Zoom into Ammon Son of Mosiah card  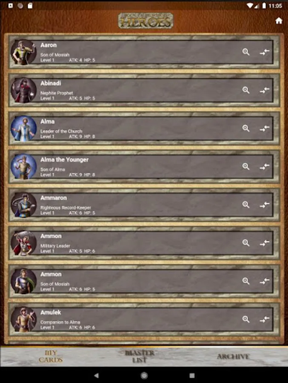click(246, 281)
